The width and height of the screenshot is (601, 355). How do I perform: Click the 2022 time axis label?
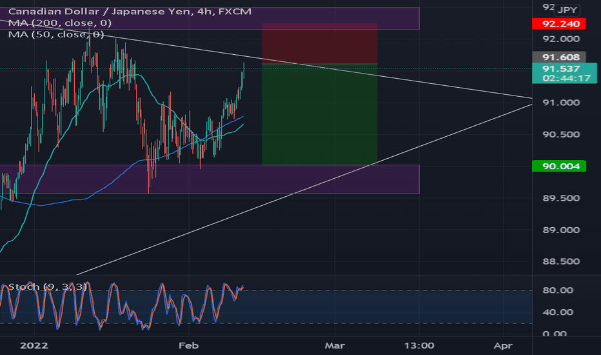click(34, 346)
